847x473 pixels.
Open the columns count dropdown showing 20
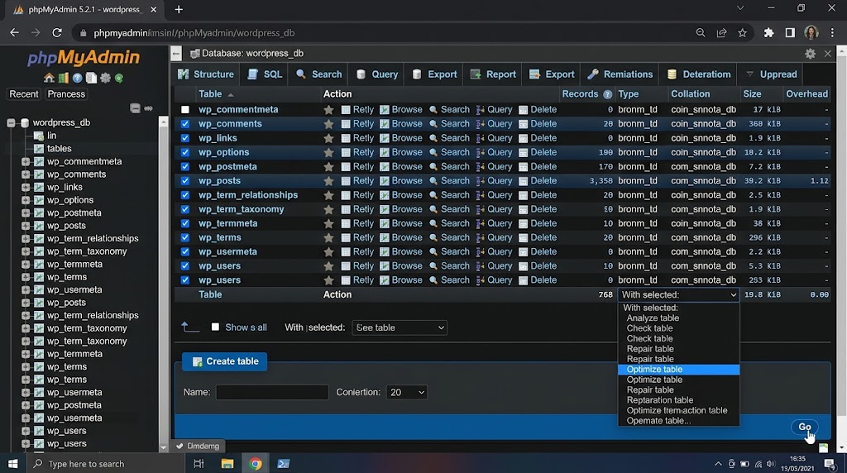point(406,393)
